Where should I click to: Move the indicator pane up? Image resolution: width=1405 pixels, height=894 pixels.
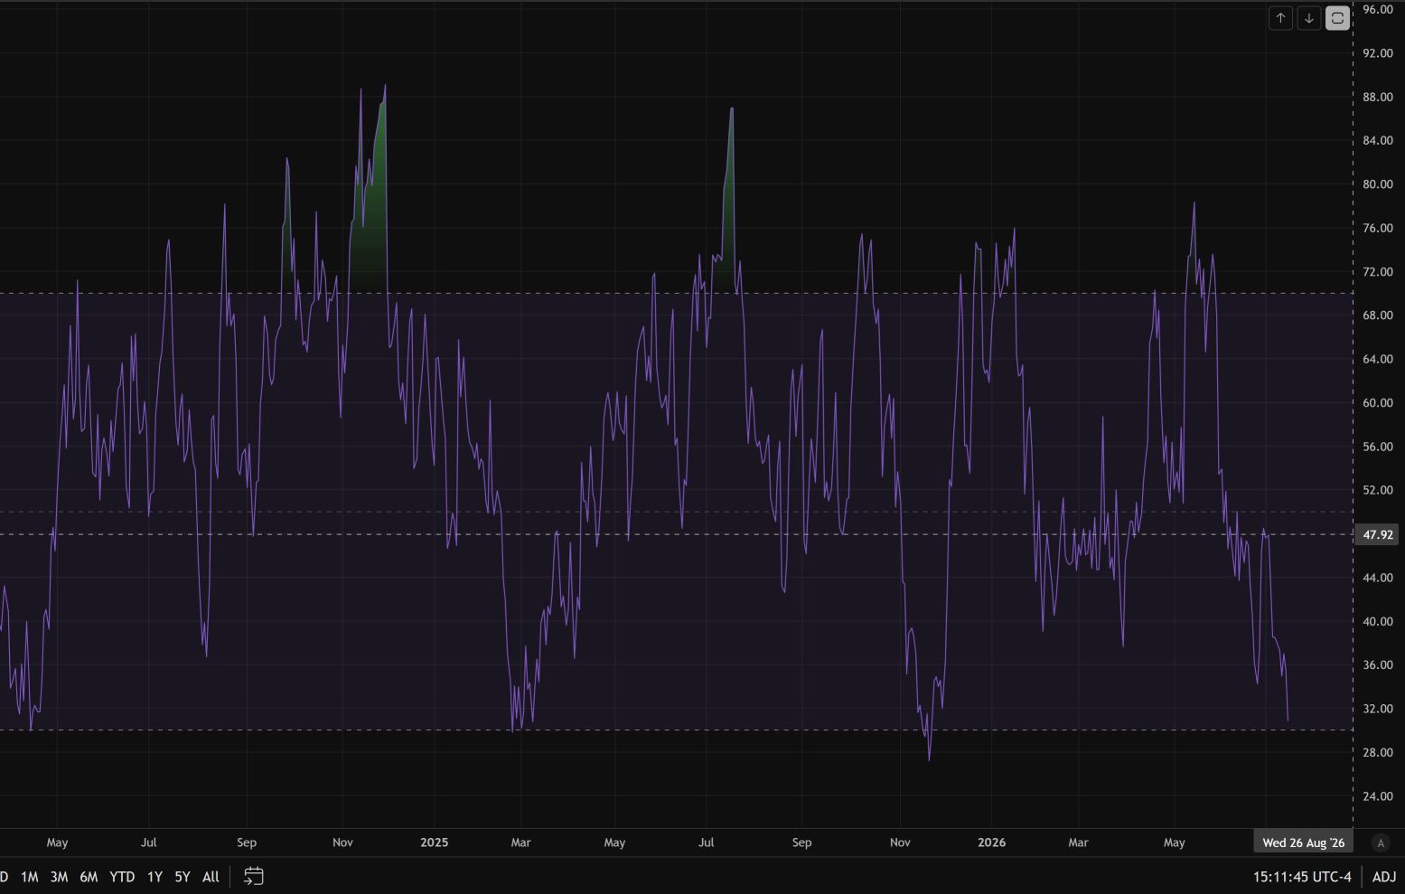[x=1280, y=18]
